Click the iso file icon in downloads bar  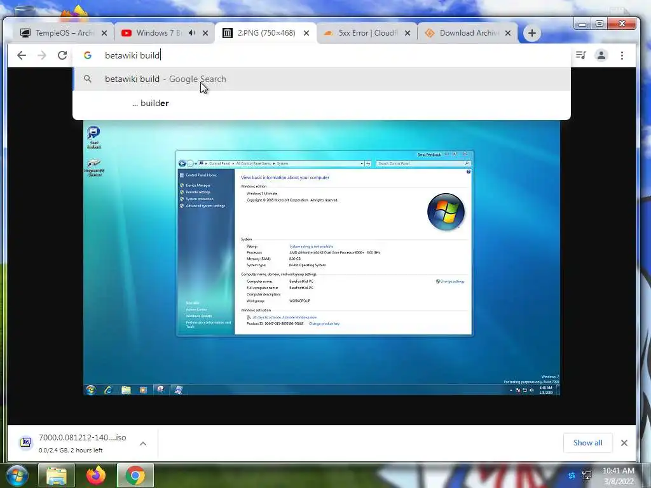[x=25, y=442]
